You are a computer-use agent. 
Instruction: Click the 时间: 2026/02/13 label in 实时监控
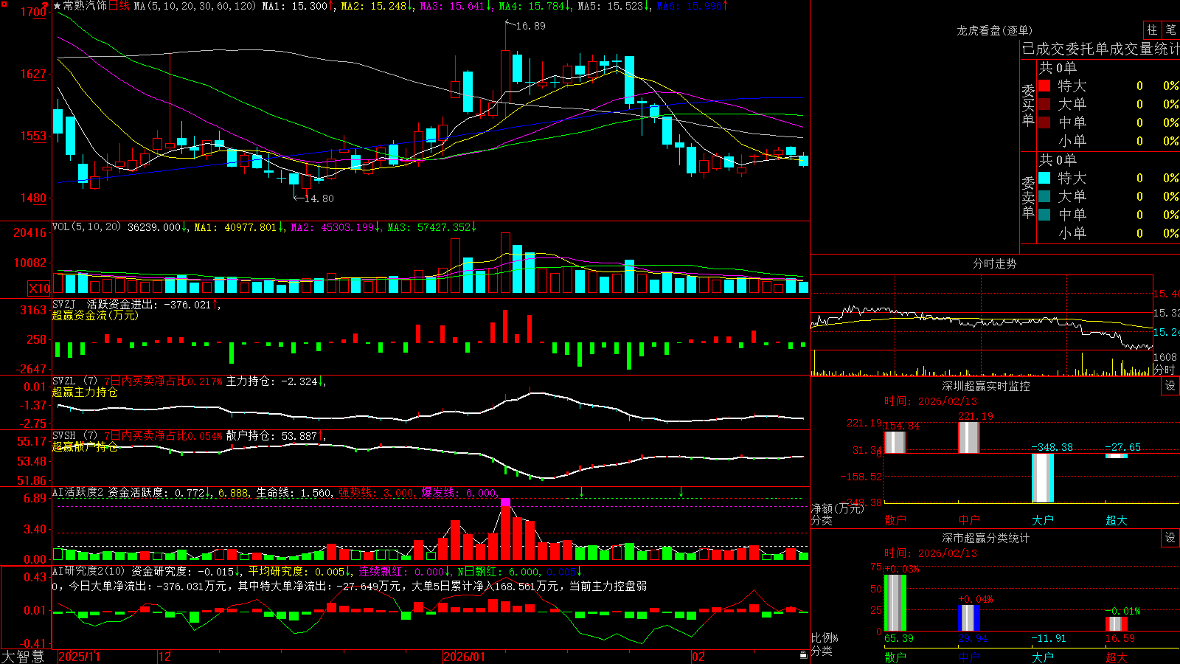pos(930,401)
